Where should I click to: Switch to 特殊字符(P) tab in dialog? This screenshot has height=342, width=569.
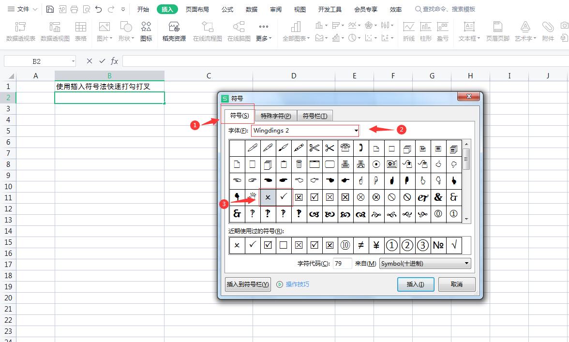[276, 116]
